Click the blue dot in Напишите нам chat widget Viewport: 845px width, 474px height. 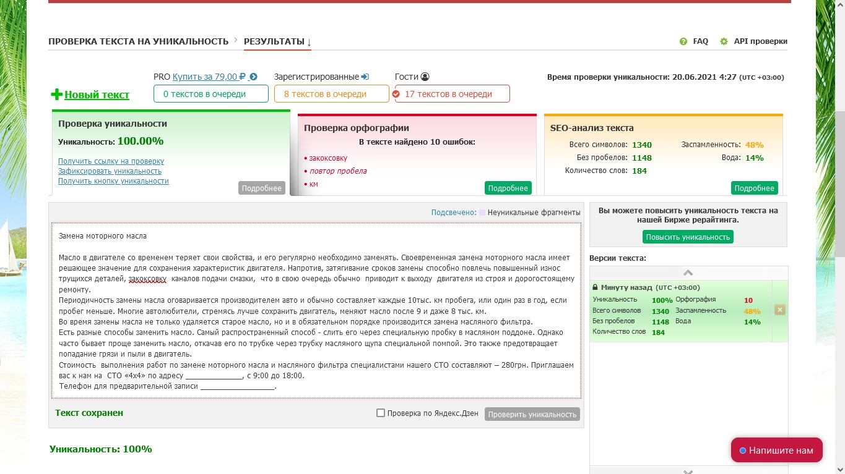pyautogui.click(x=743, y=451)
